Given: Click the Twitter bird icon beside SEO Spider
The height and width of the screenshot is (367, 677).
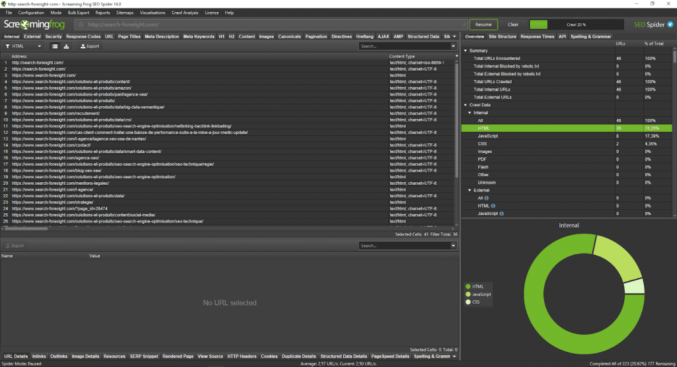Looking at the screenshot, I should [x=670, y=24].
